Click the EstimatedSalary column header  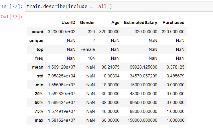coord(140,23)
